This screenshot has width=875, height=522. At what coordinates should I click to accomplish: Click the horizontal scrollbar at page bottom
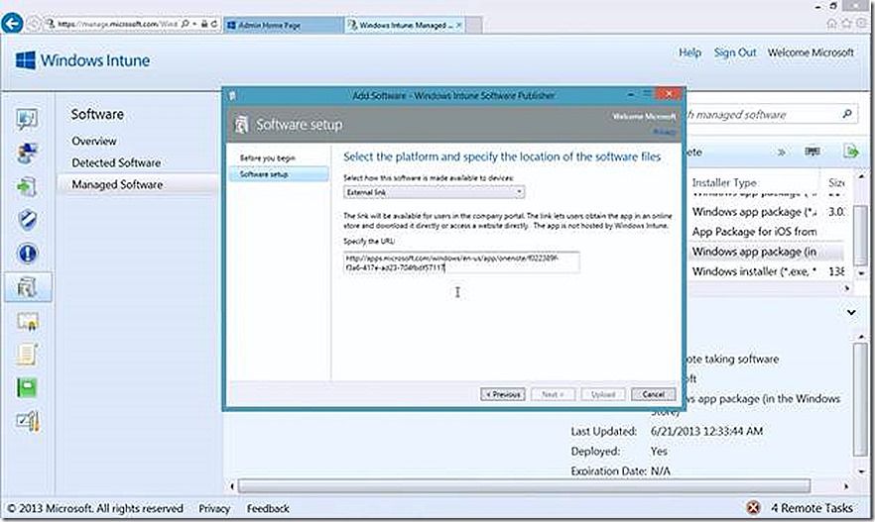(x=525, y=485)
